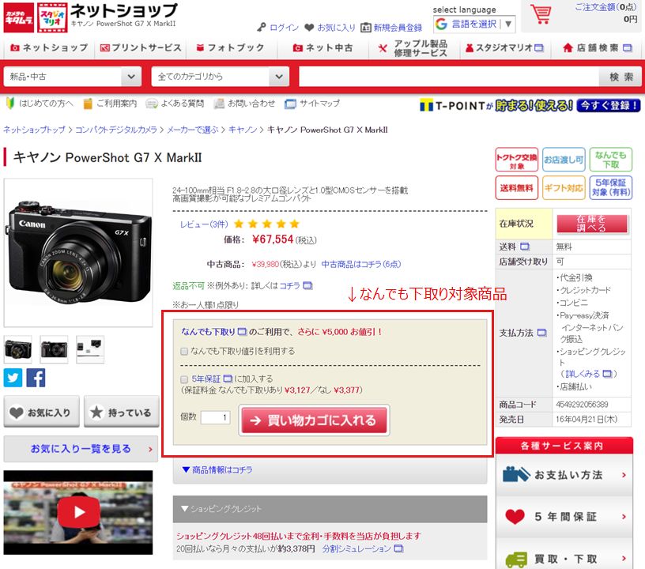This screenshot has width=645, height=569.
Task: Select the 店舗検索 navigation tab
Action: [x=597, y=47]
